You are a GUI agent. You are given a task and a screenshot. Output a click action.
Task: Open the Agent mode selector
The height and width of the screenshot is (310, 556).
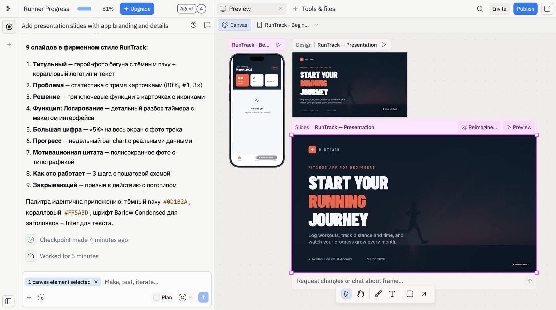coord(187,9)
